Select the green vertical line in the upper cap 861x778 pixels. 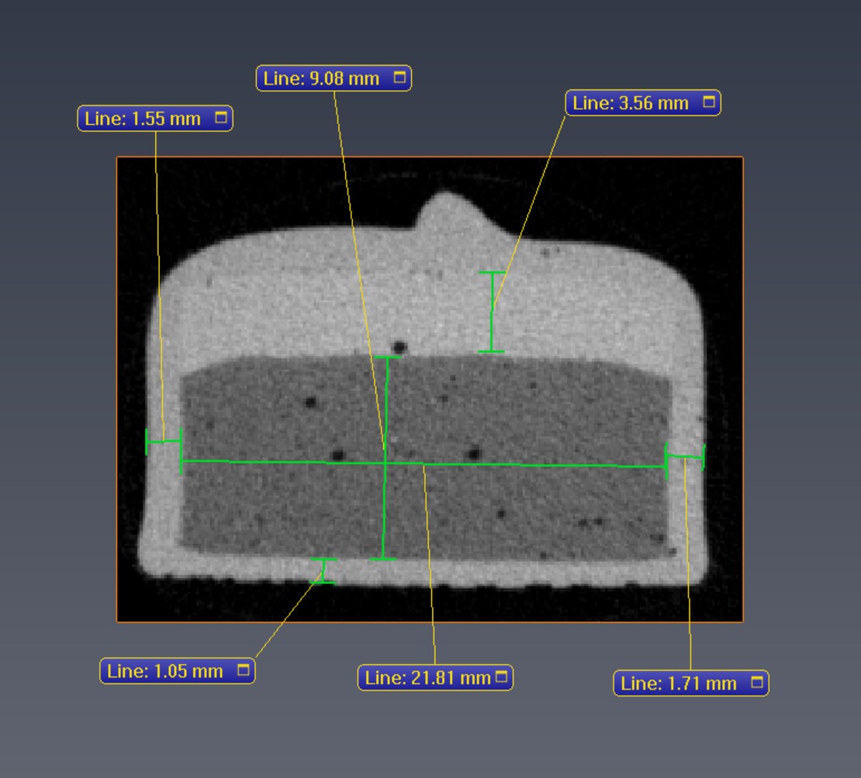pyautogui.click(x=491, y=312)
